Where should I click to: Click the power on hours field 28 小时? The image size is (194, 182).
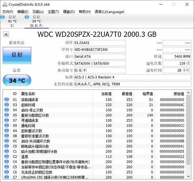pos(177,71)
